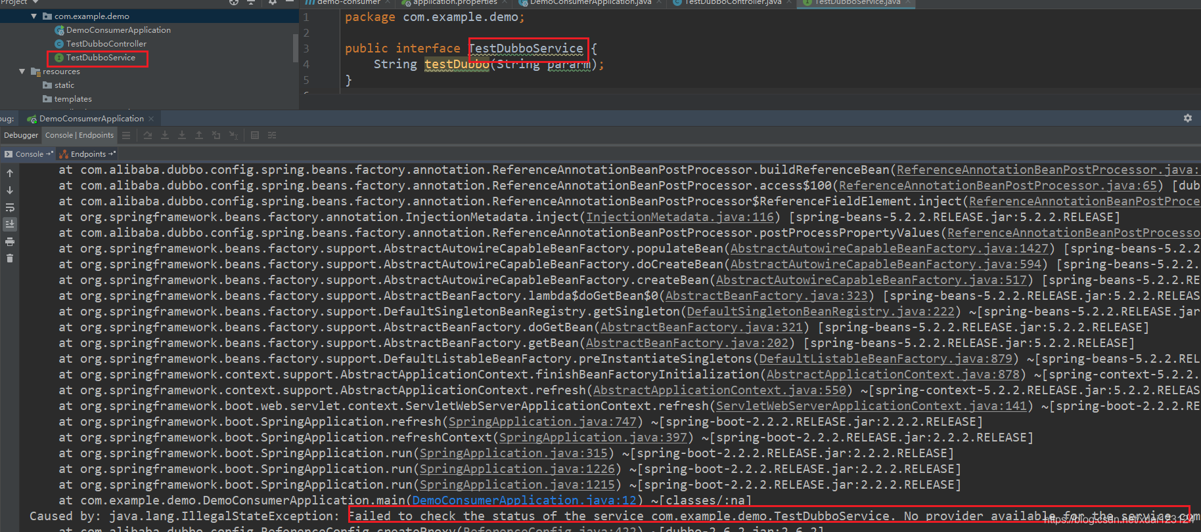This screenshot has height=532, width=1201.
Task: Open DefaultListableBeanFactory.java:879 link
Action: point(886,359)
